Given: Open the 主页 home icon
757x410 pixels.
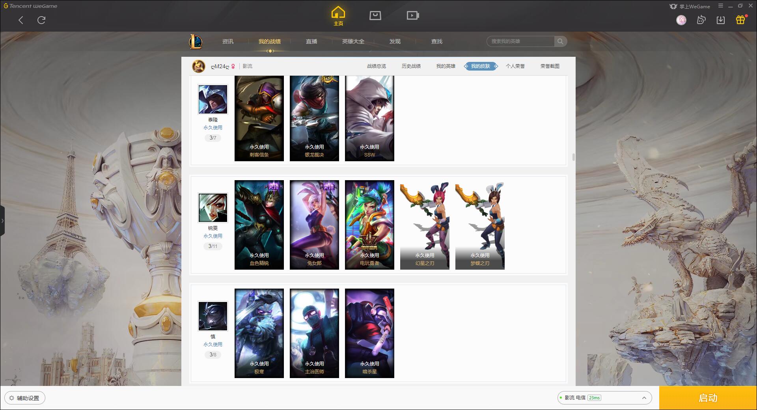Looking at the screenshot, I should click(338, 16).
